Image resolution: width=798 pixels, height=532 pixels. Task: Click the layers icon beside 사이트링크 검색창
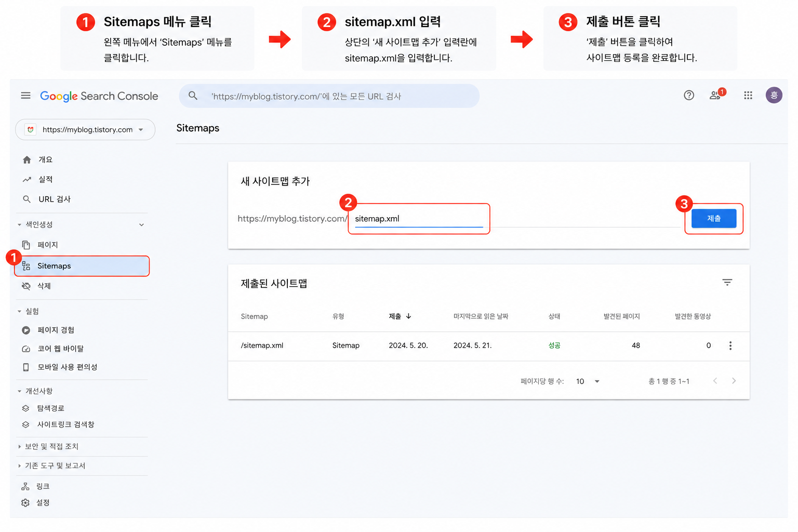click(x=25, y=425)
